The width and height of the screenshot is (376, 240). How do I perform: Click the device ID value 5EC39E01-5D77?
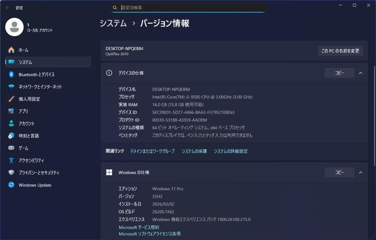point(193,112)
